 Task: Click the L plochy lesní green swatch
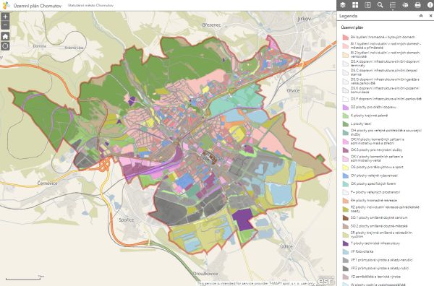tap(346, 124)
